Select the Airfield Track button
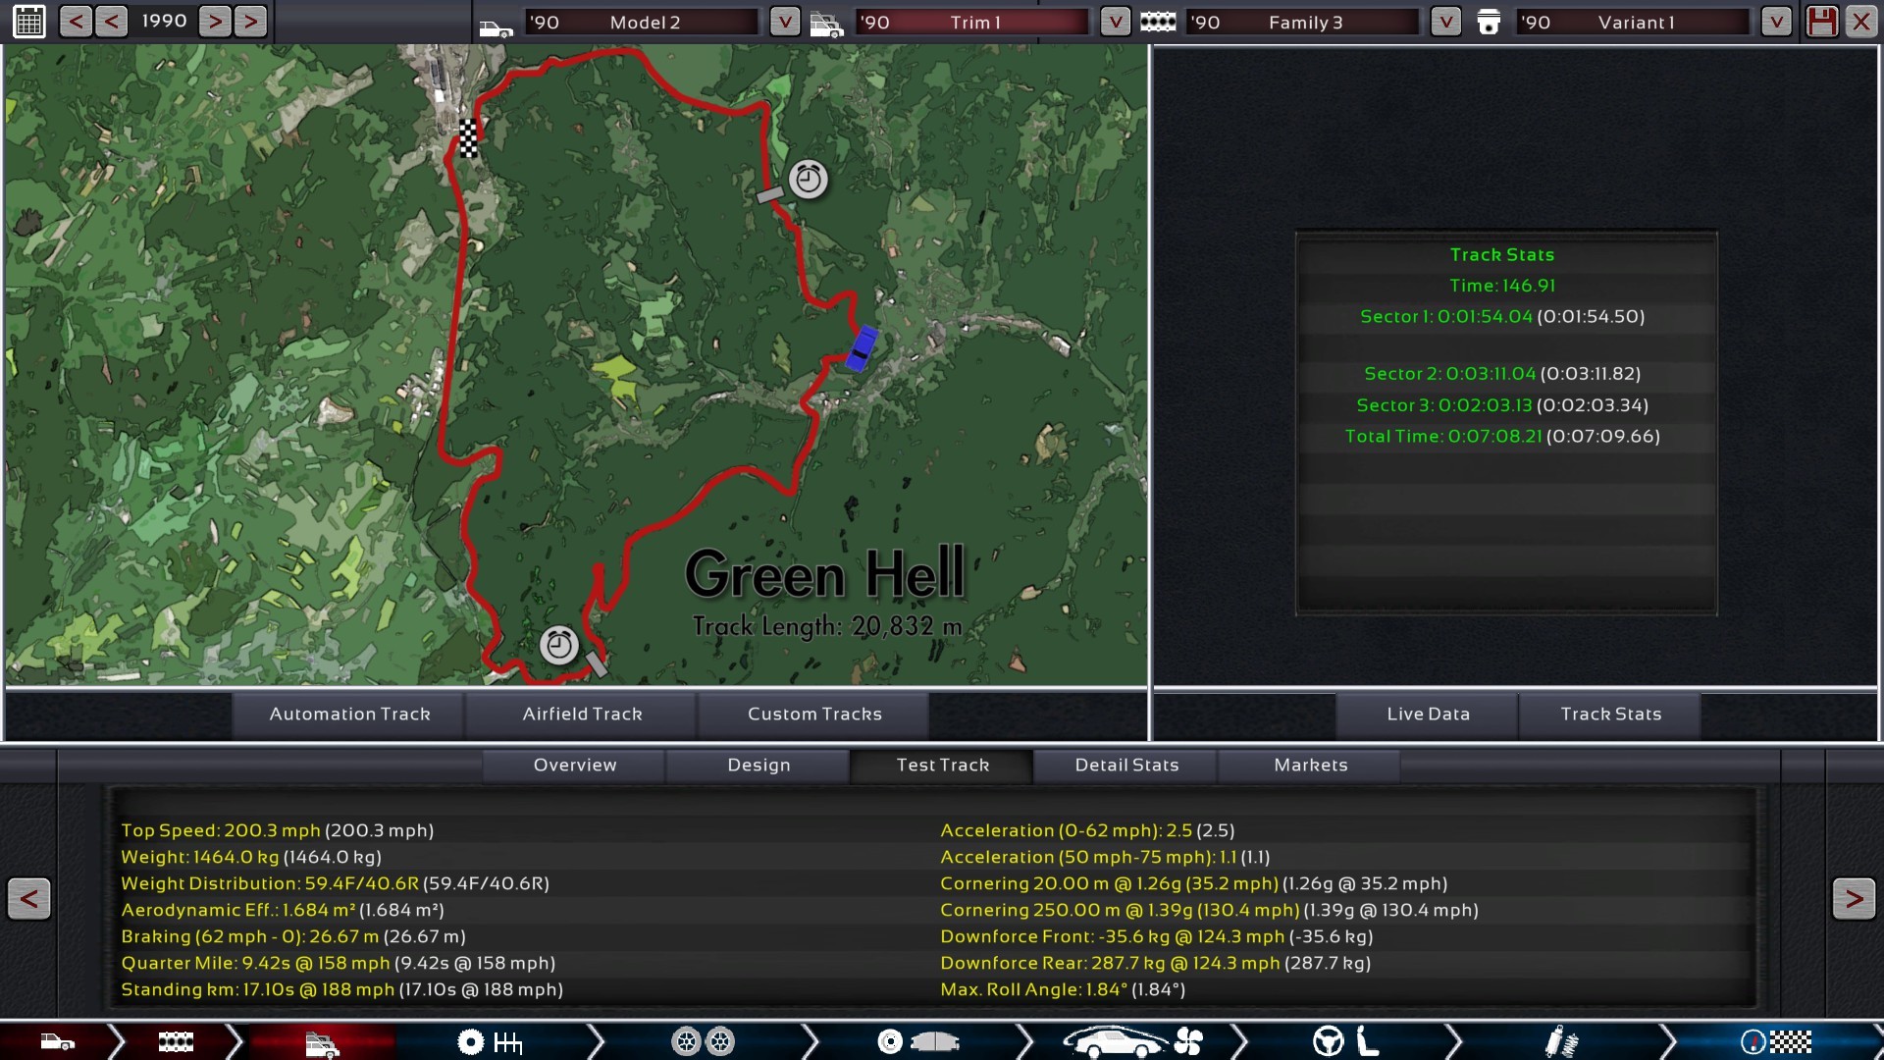The image size is (1884, 1060). [x=582, y=714]
